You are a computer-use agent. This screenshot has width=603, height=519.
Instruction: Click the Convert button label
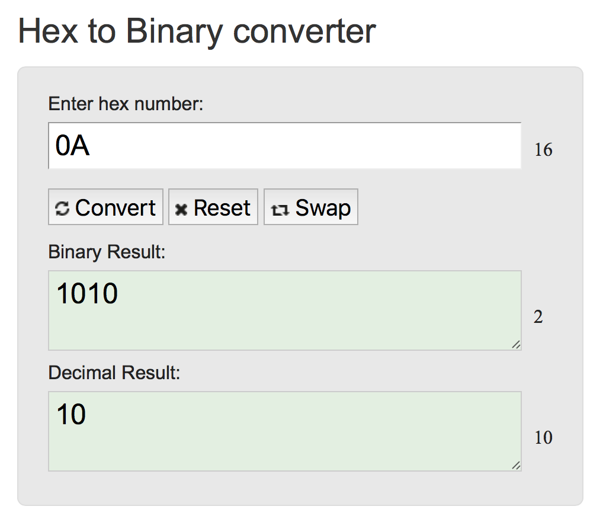click(116, 208)
